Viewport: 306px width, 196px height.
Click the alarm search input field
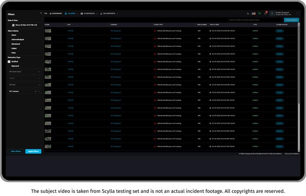click(255, 20)
